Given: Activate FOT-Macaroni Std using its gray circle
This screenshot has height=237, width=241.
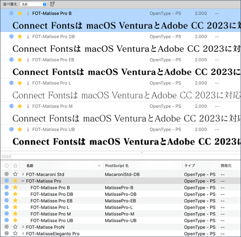Looking at the screenshot, I should click(x=7, y=174).
